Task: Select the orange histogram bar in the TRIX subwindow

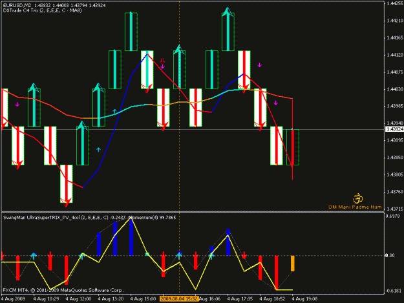Action: [292, 264]
